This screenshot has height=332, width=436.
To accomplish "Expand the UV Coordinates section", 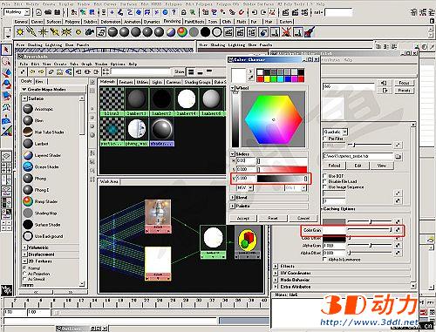I will [x=276, y=273].
